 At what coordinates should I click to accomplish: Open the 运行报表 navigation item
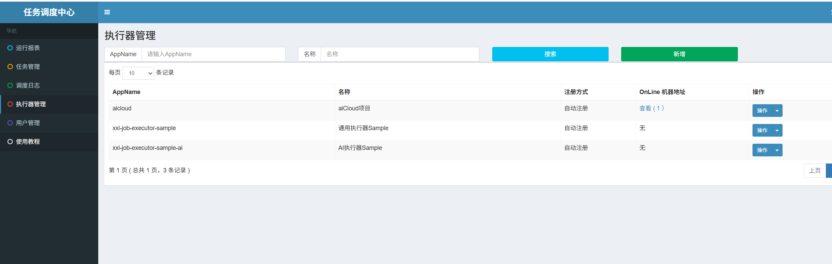tap(49, 48)
